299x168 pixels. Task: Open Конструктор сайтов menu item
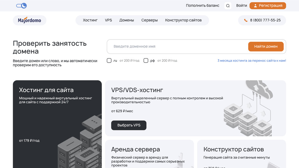click(x=183, y=20)
